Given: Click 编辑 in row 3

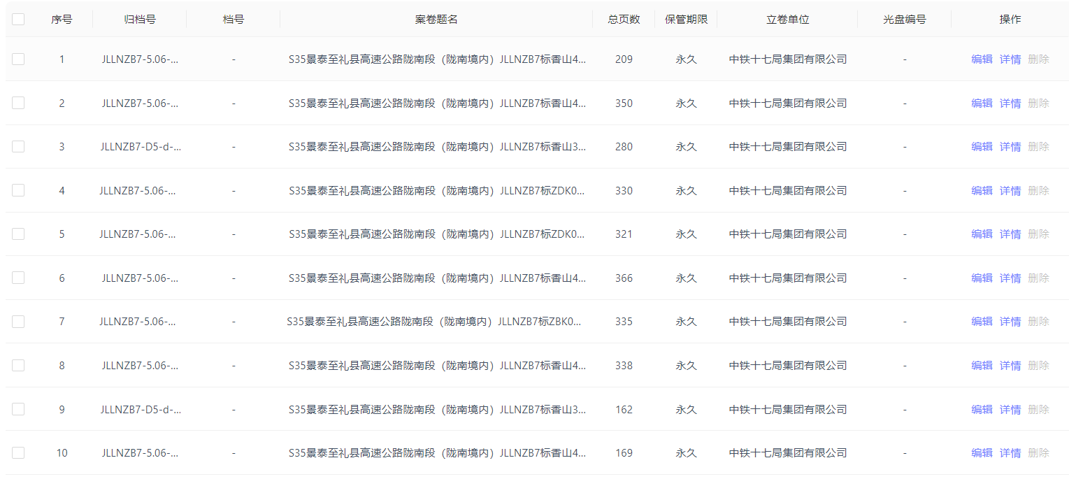Looking at the screenshot, I should point(982,147).
